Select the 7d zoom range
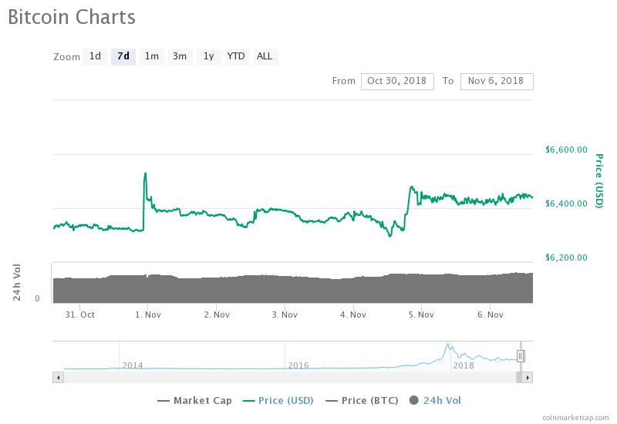This screenshot has height=424, width=617. coord(123,56)
